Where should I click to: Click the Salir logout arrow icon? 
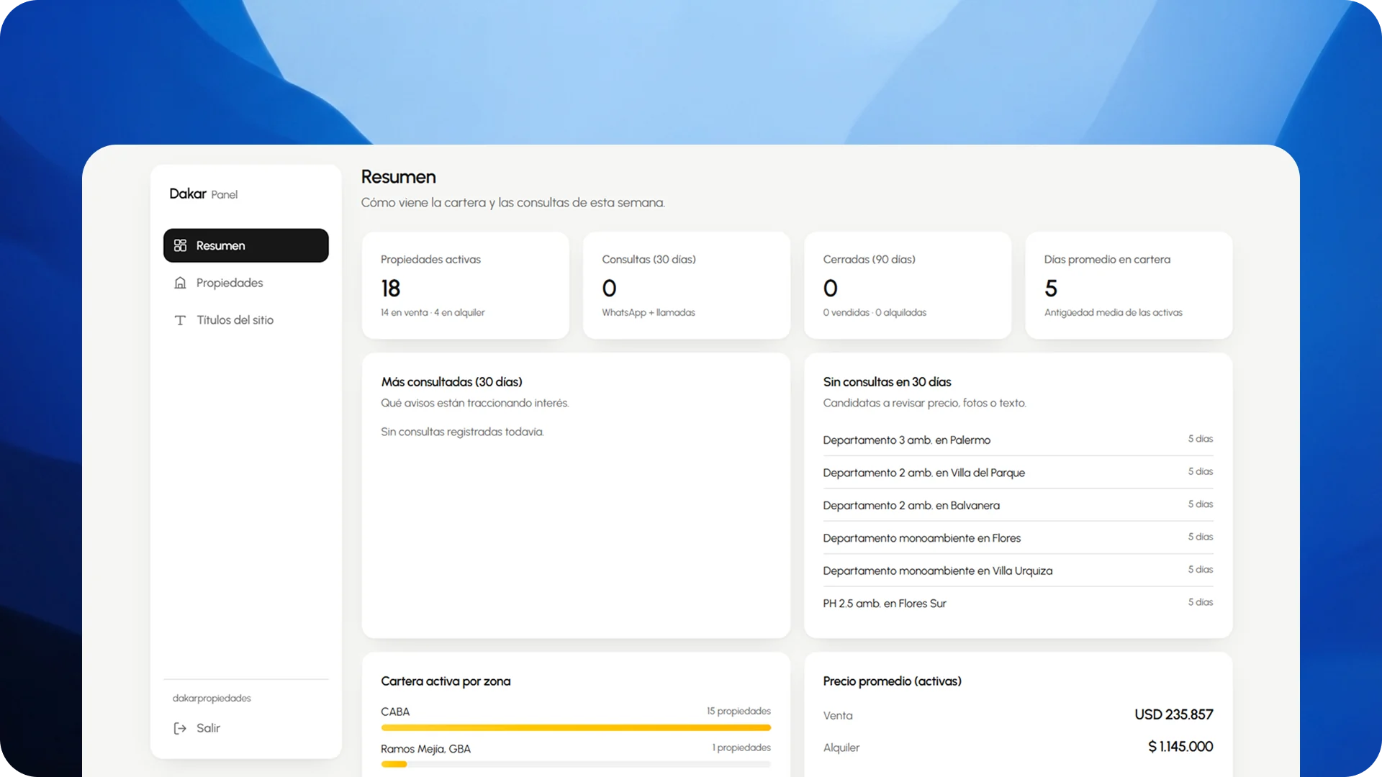(180, 728)
